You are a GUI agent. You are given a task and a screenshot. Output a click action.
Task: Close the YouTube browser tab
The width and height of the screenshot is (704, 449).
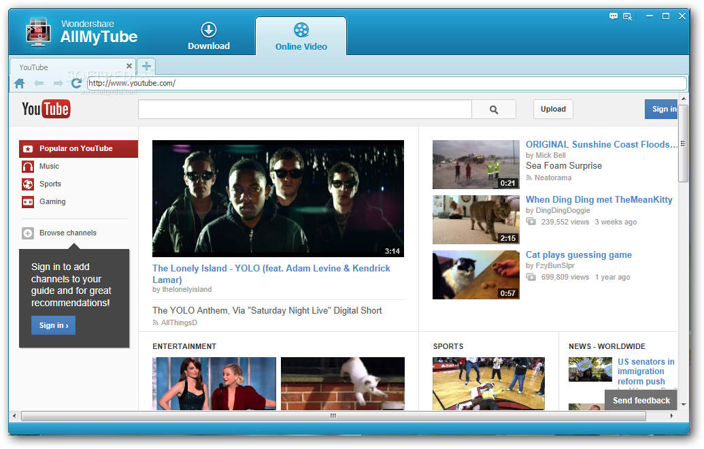tap(129, 65)
